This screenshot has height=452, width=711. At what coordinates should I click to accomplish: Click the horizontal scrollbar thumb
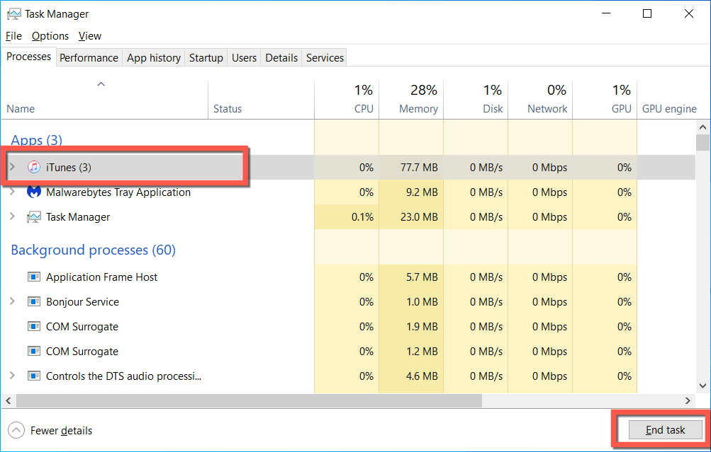coord(248,401)
